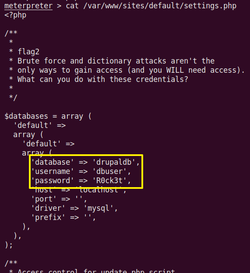Screen dimensions: 250x273
Task: Click the closing ');' of databases array
Action: 8,245
